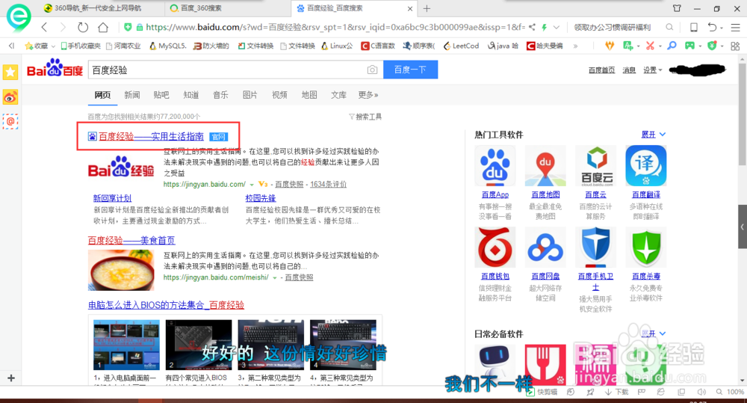Open the 手机收藏夹 bookmark
747x403 pixels.
[81, 46]
